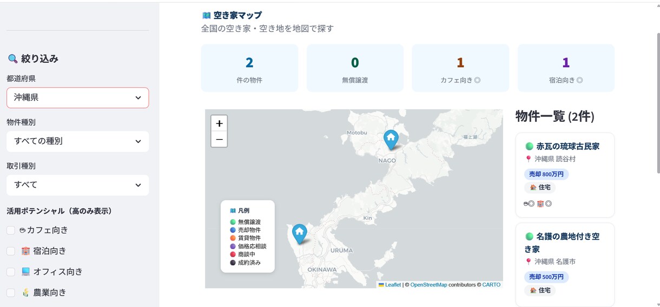Click green status dot on 名護の農地付き空き家
The height and width of the screenshot is (307, 660).
point(529,237)
